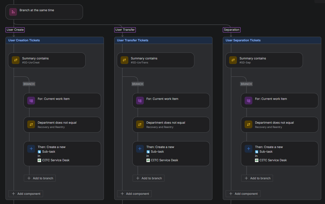Open the Branch at the same time component

(44, 12)
